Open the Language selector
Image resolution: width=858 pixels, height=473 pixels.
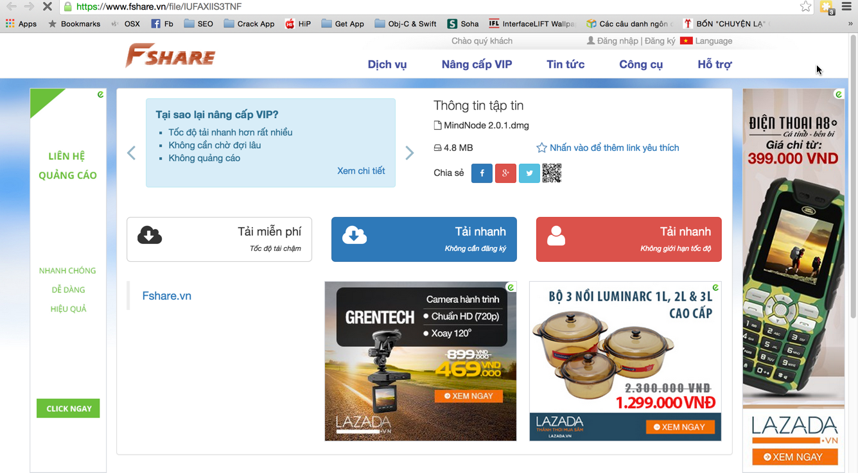[706, 41]
